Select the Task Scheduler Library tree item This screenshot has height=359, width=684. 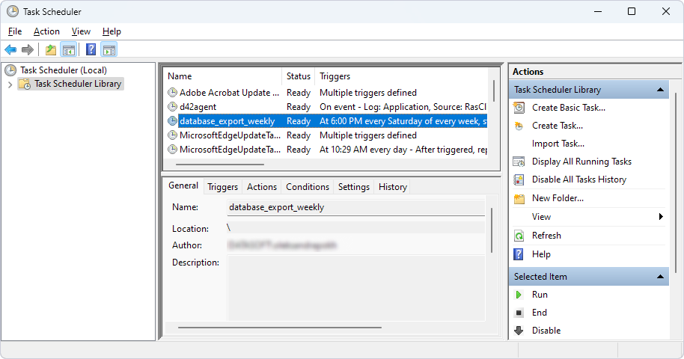78,84
